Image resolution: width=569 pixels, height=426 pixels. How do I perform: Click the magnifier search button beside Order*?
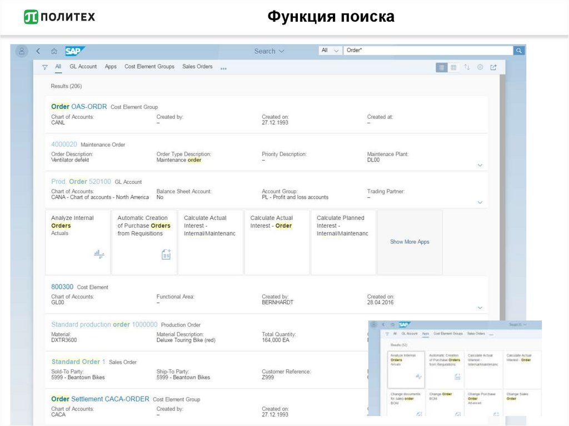click(x=519, y=51)
